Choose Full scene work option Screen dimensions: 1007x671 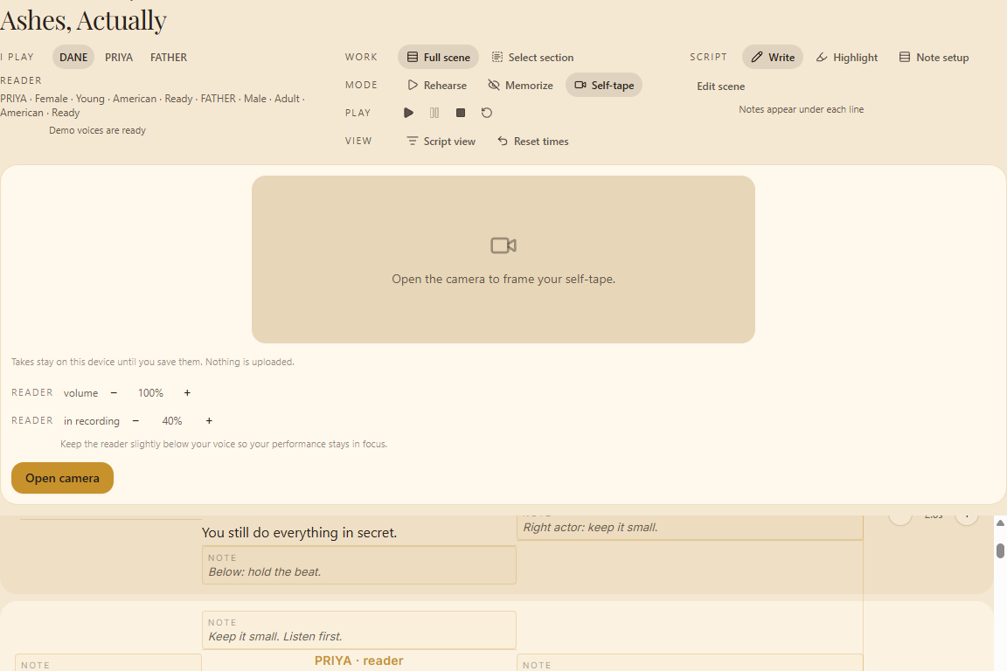tap(438, 57)
